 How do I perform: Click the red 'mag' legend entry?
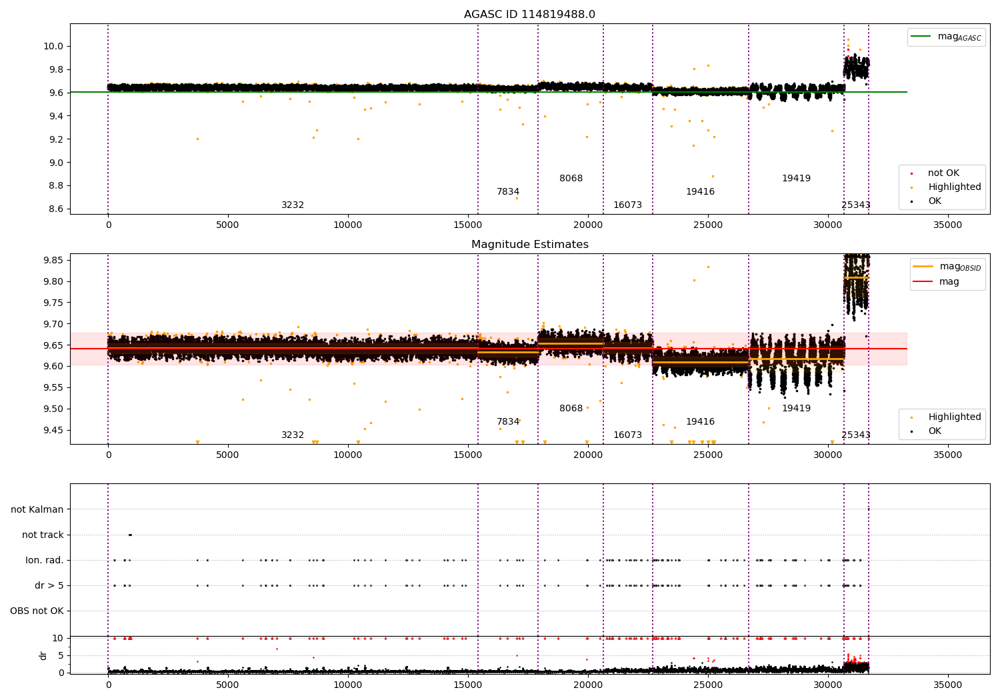coord(949,282)
